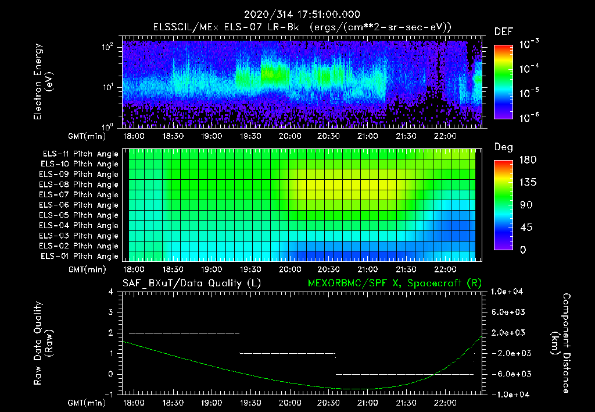Click the pitch angle heatmap grid
The height and width of the screenshot is (412, 595).
pos(302,205)
